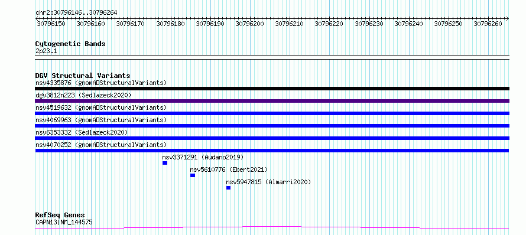Click the nsv4519632 gnomAD variant label

[101, 107]
